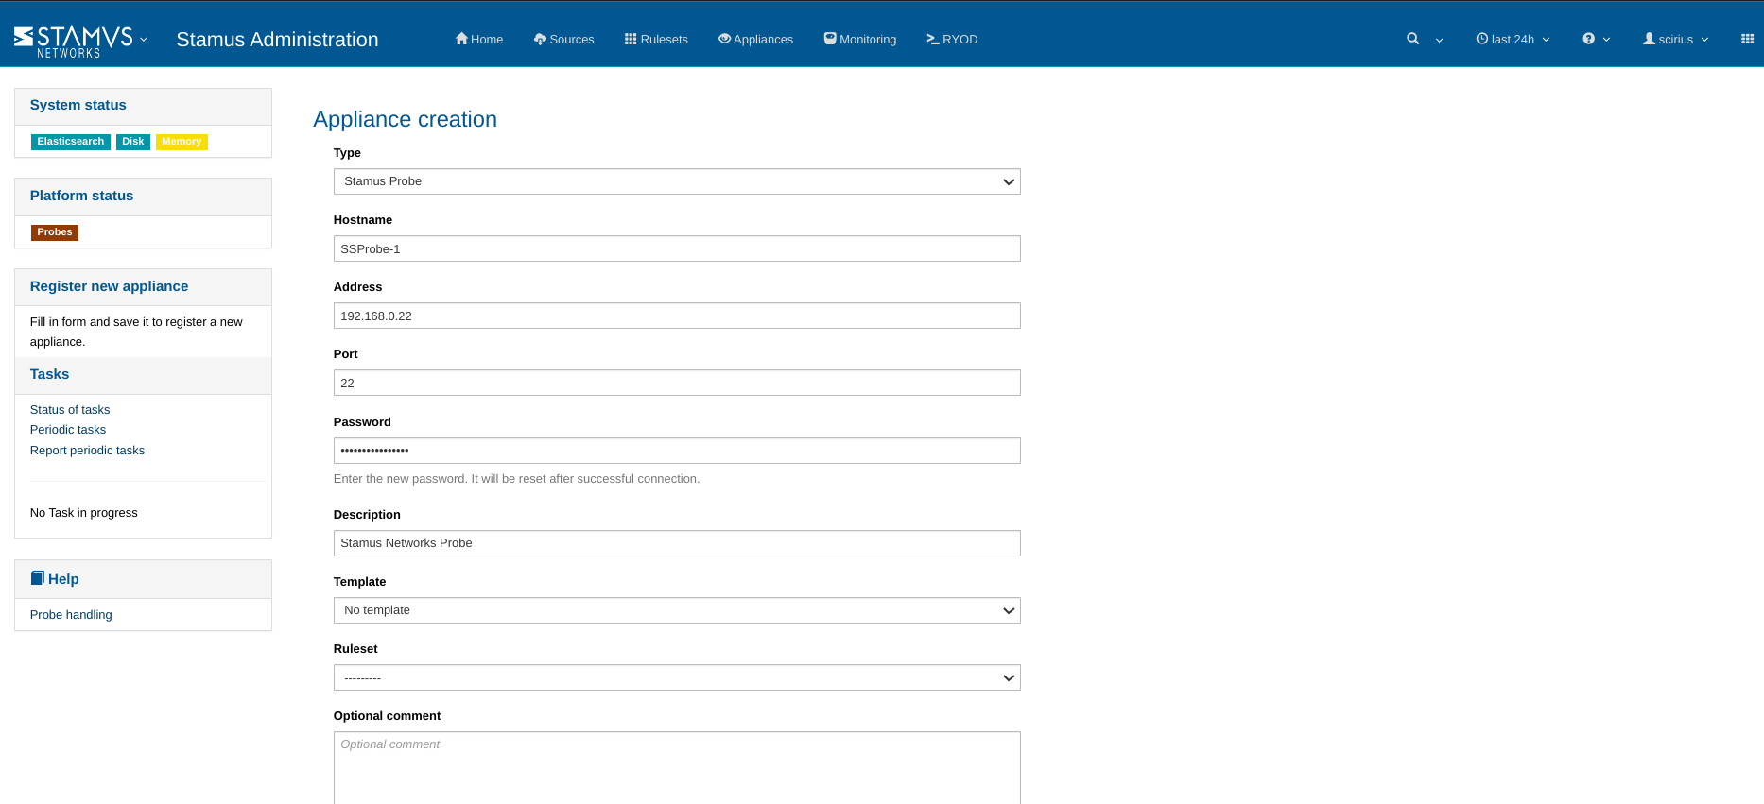The height and width of the screenshot is (804, 1764).
Task: Open the Sources menu
Action: [x=564, y=39]
